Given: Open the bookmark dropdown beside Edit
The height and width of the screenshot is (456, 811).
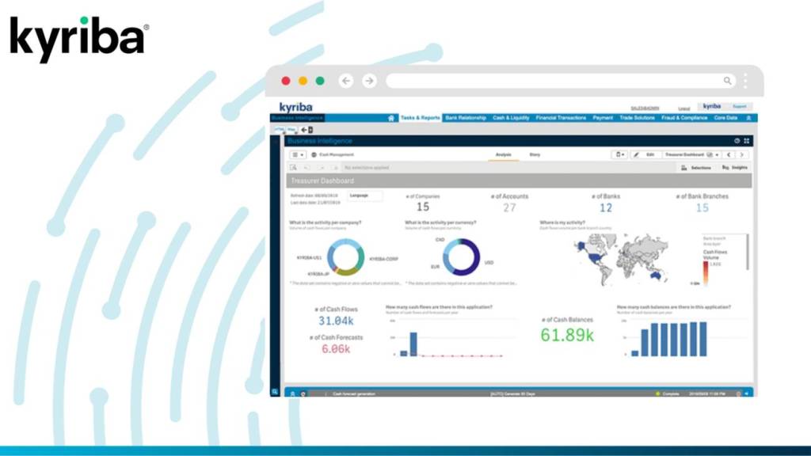Looking at the screenshot, I should [x=620, y=154].
